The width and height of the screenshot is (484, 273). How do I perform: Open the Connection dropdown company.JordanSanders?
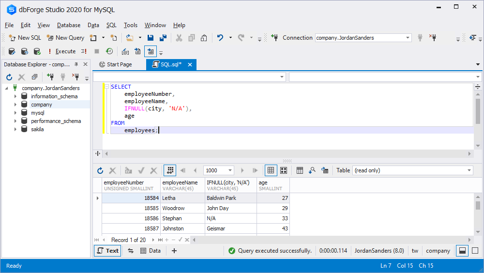[408, 38]
